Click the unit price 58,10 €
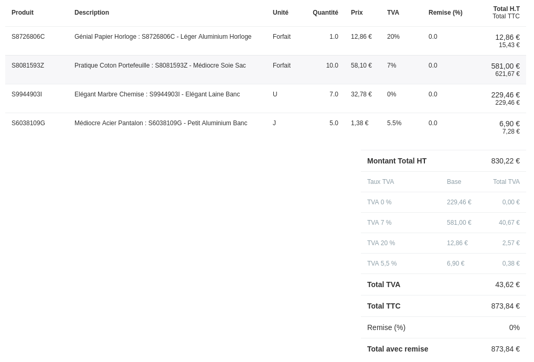534x362 pixels. click(361, 65)
